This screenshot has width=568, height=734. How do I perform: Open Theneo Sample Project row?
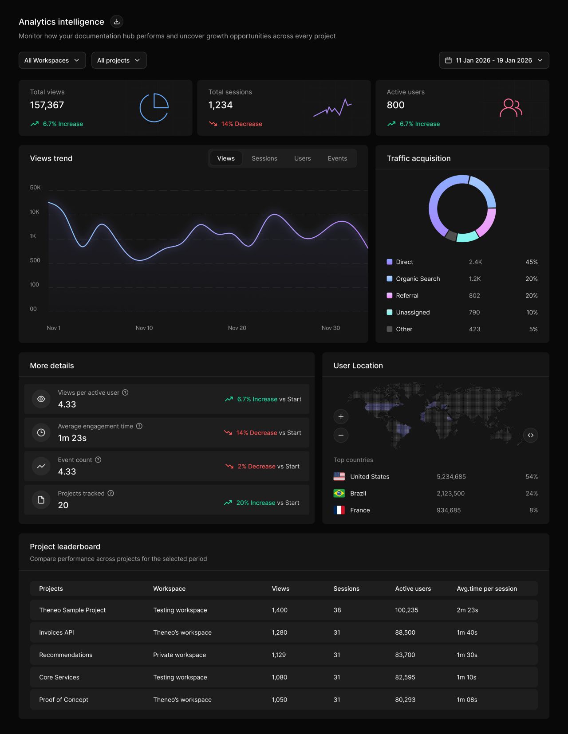point(284,610)
